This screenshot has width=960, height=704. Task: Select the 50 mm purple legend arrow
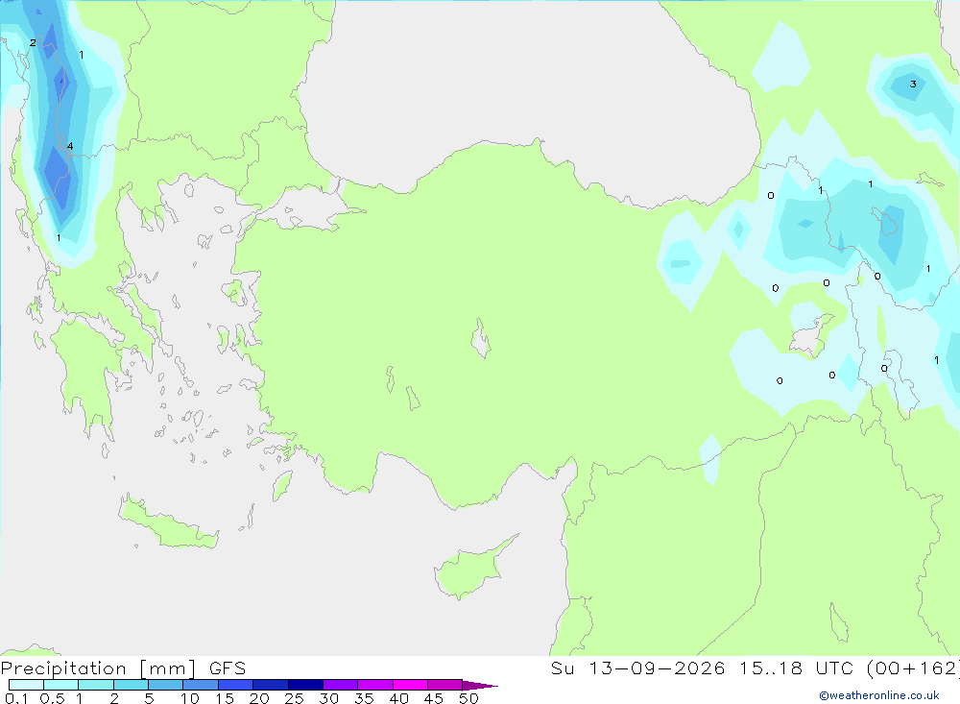[480, 685]
